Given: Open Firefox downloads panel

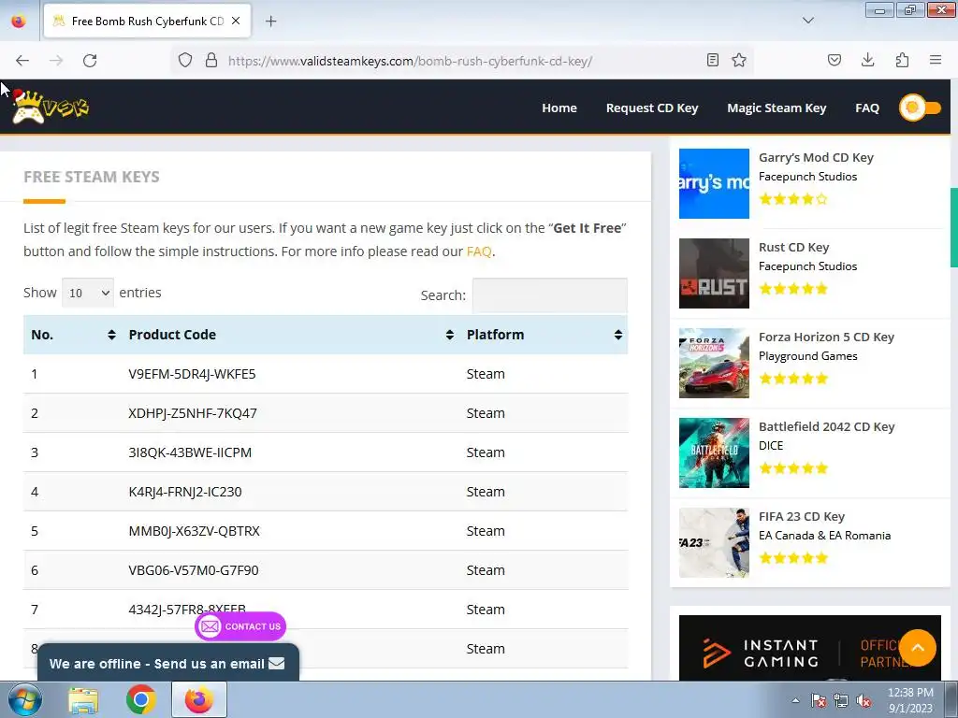Looking at the screenshot, I should pos(867,61).
